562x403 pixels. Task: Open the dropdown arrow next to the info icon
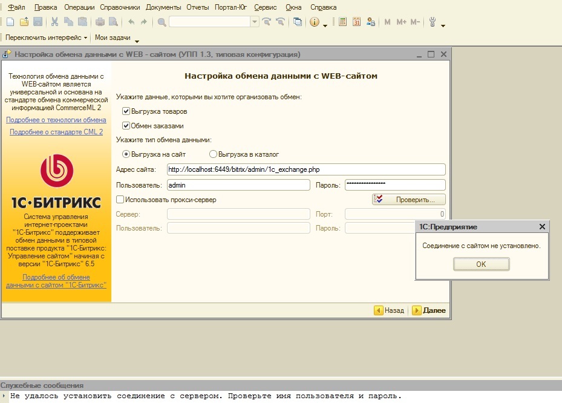point(325,25)
